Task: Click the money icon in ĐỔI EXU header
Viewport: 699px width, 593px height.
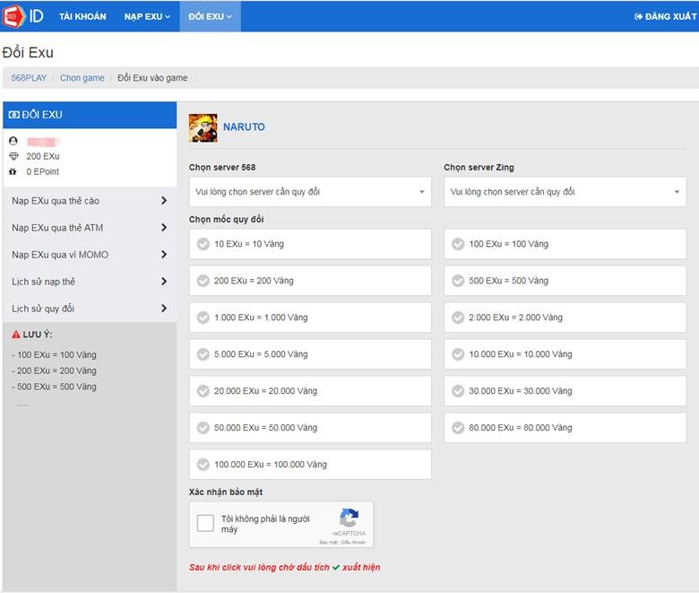Action: (x=13, y=115)
